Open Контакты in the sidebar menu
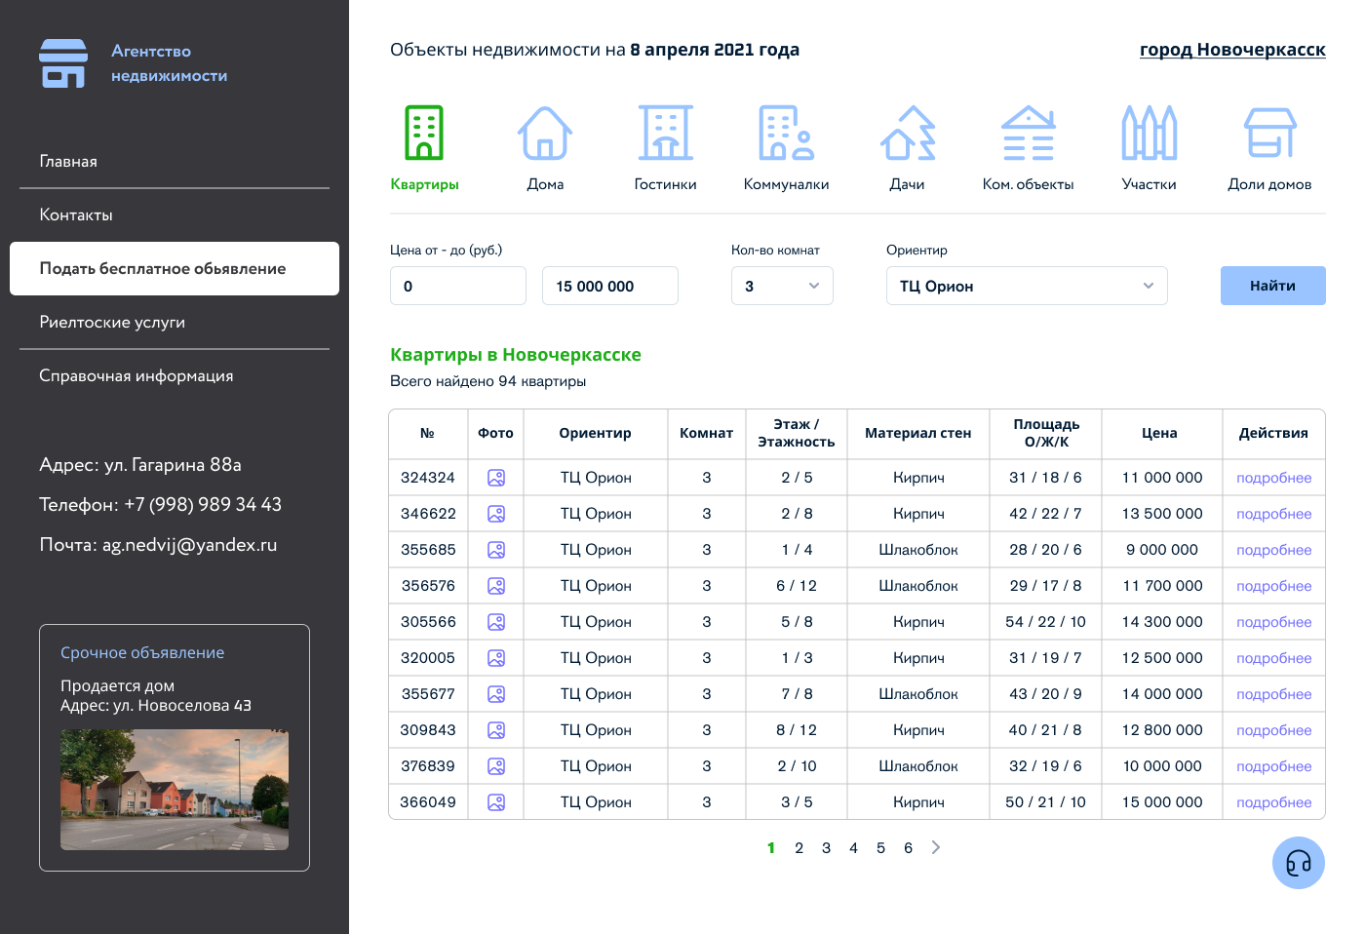Viewport: 1365px width, 934px height. [x=76, y=214]
